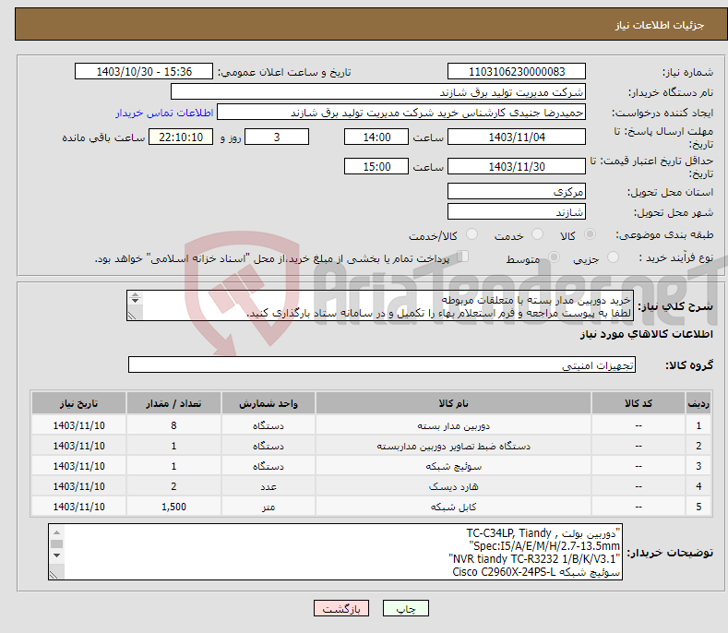Click scroll down arrow in شرح کلی نیاز box

coord(135,301)
